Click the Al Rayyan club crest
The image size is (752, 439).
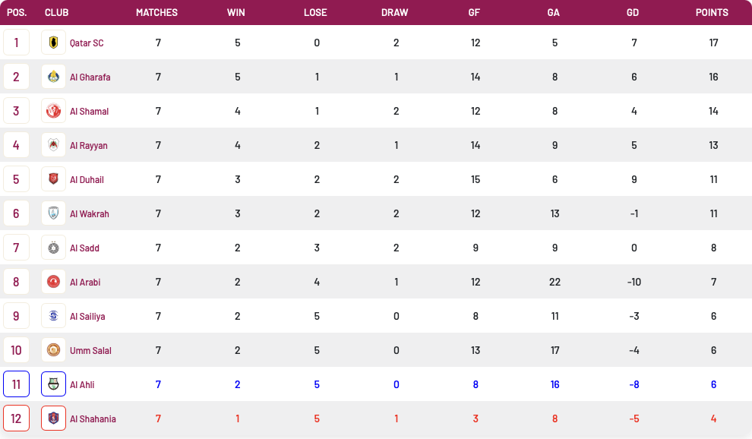click(x=53, y=145)
